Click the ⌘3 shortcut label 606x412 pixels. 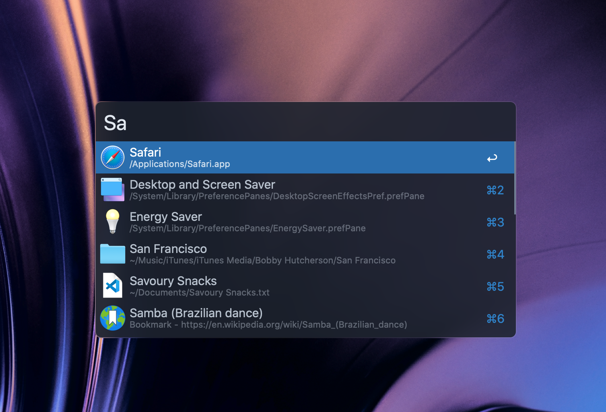495,222
